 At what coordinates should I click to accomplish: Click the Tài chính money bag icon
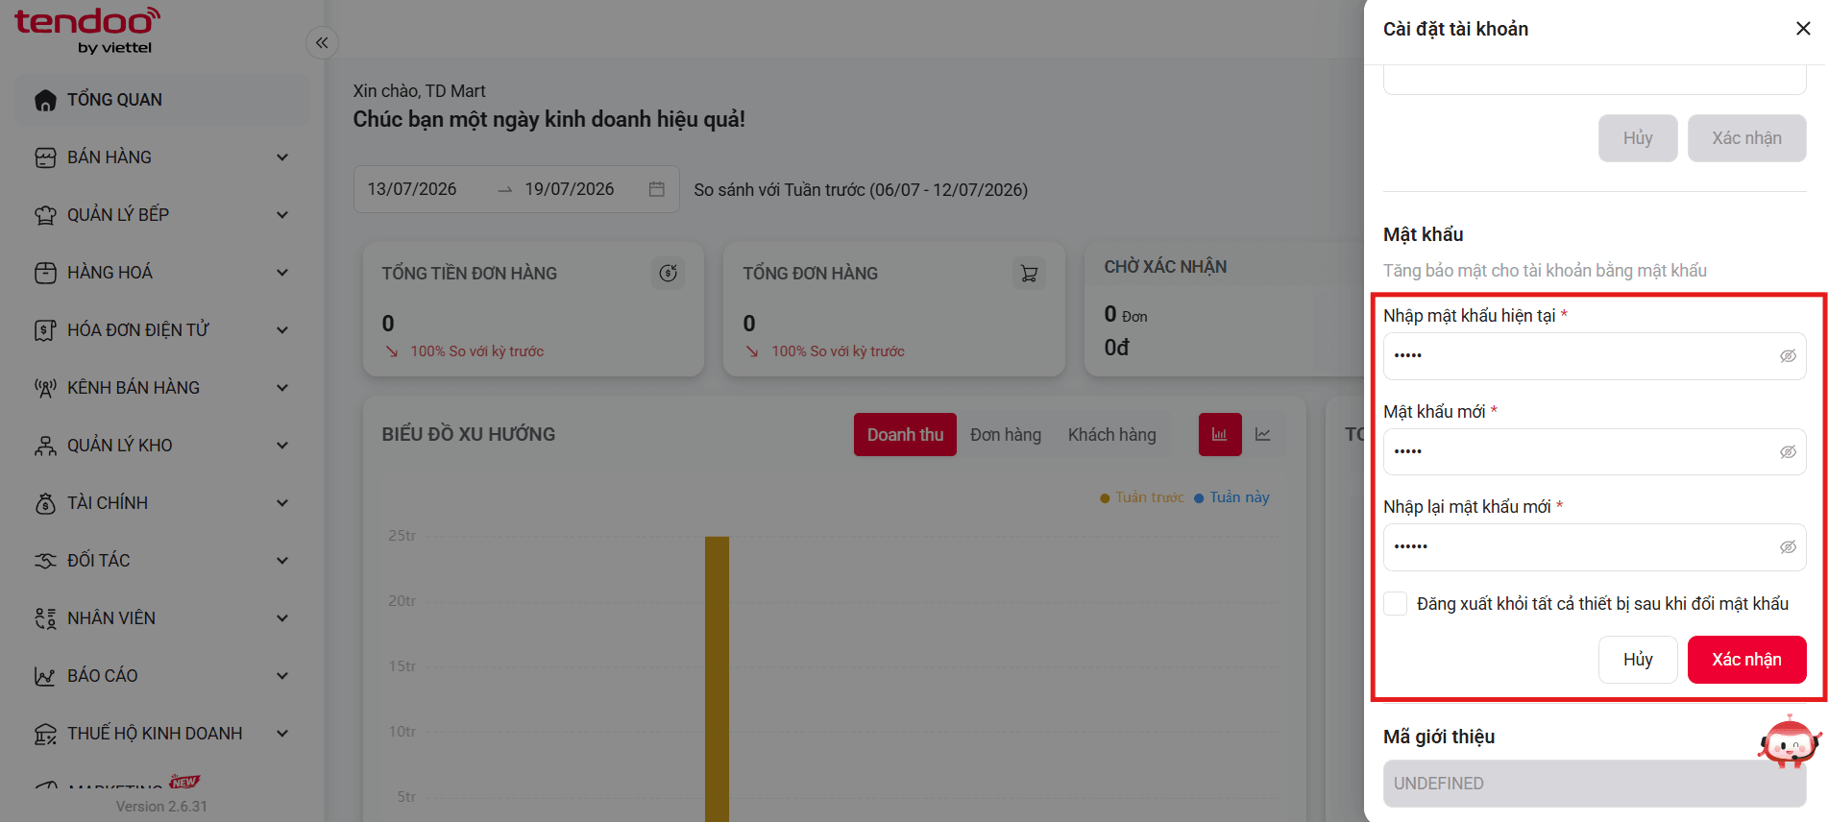tap(45, 503)
